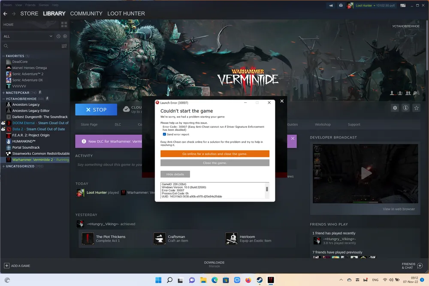
Task: Open the Workshop tab
Action: [x=323, y=124]
